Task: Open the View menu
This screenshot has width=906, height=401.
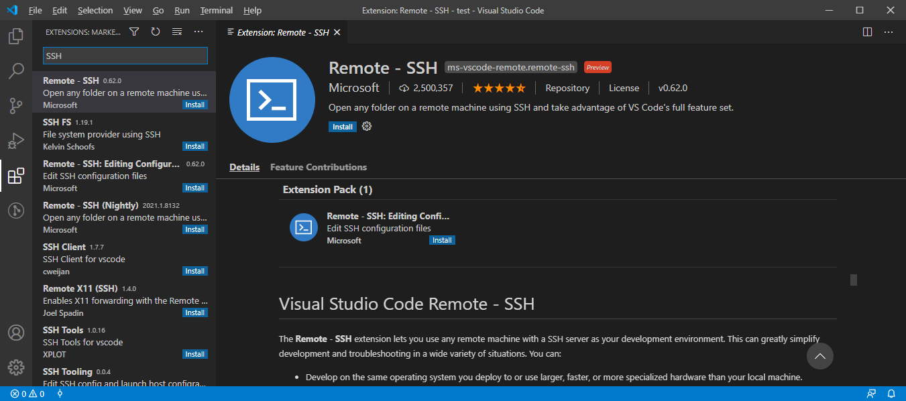Action: [x=133, y=11]
